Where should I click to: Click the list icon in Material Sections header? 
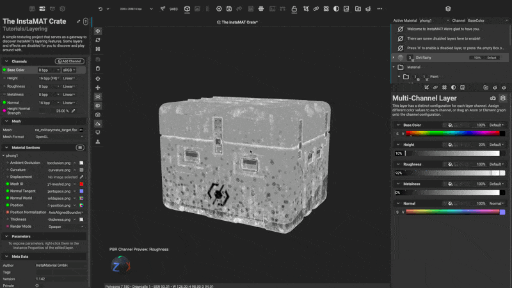(80, 148)
